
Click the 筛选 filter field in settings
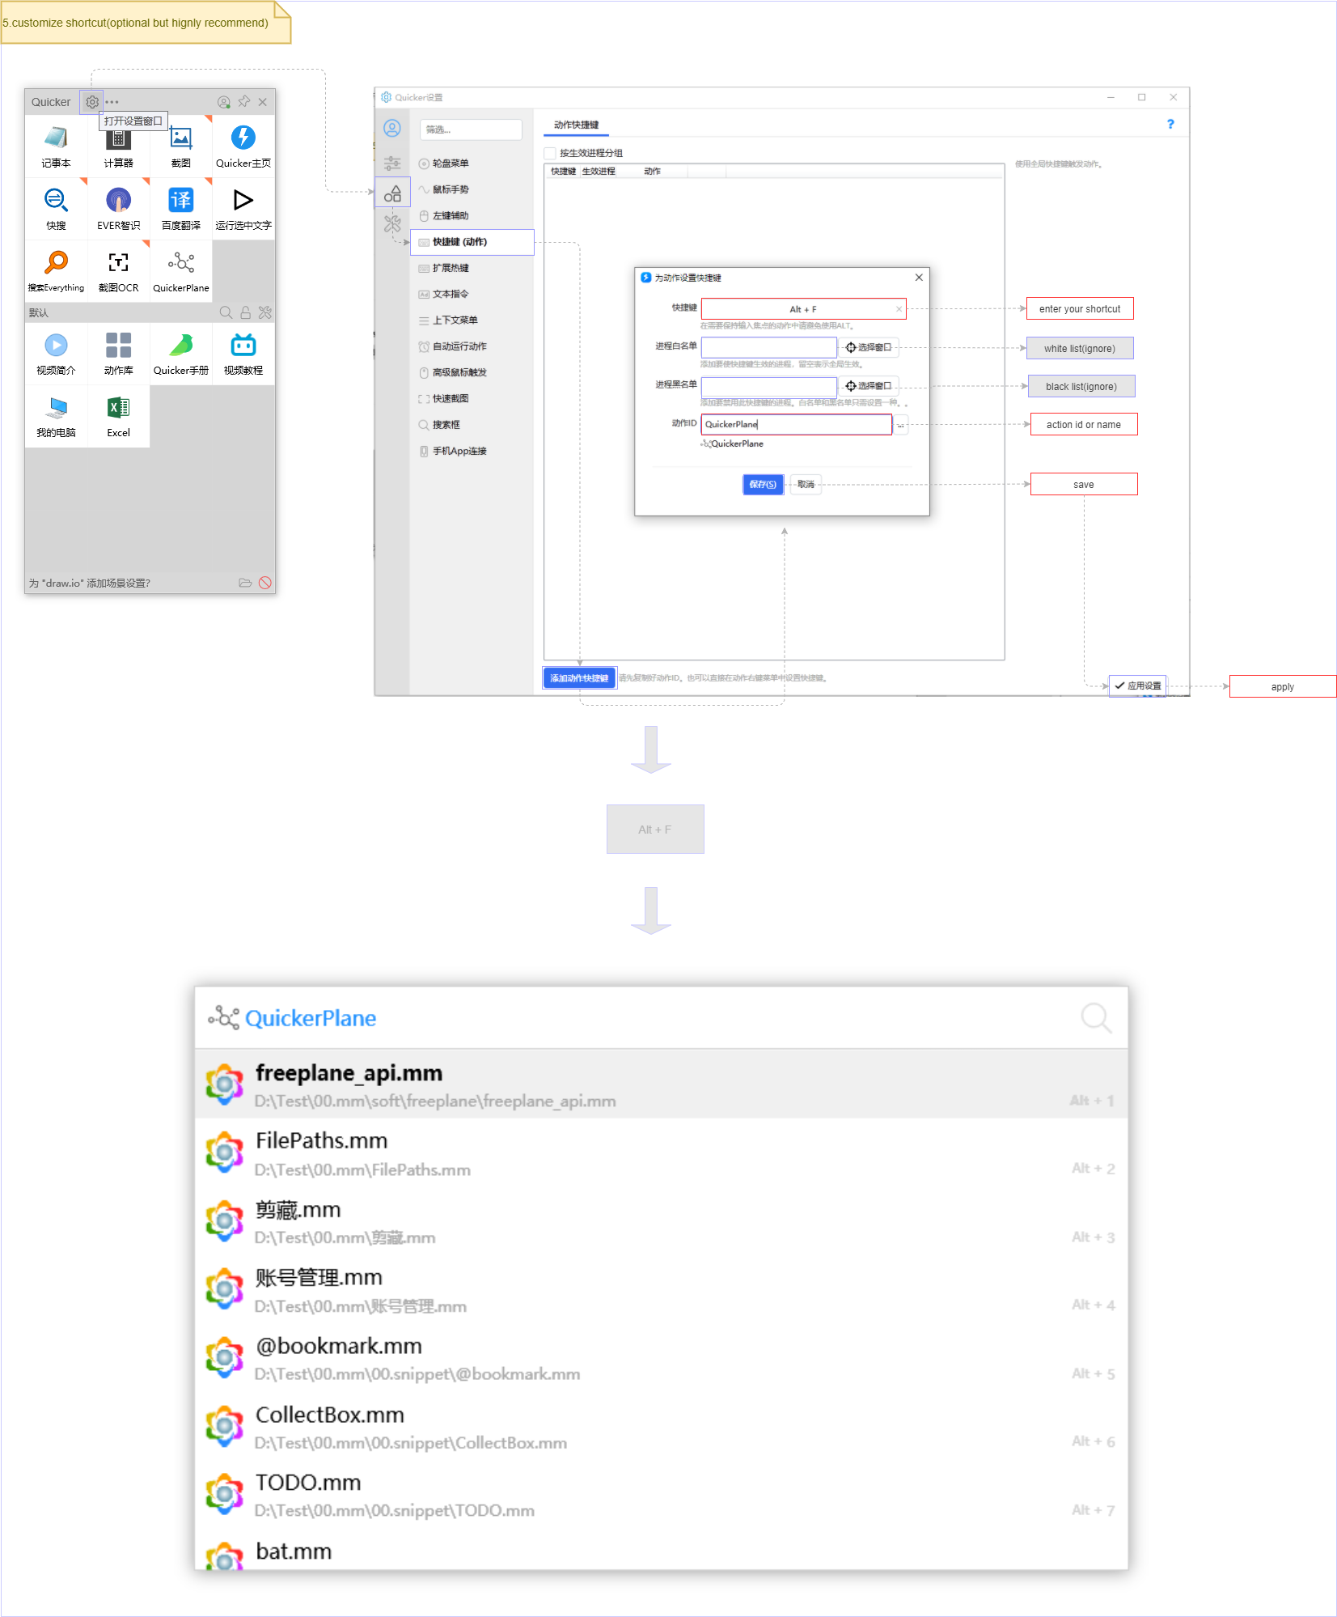pyautogui.click(x=471, y=129)
